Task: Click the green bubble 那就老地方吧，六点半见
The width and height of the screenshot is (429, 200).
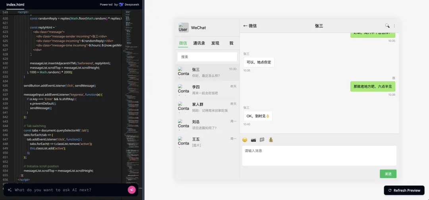Action: coord(373,87)
